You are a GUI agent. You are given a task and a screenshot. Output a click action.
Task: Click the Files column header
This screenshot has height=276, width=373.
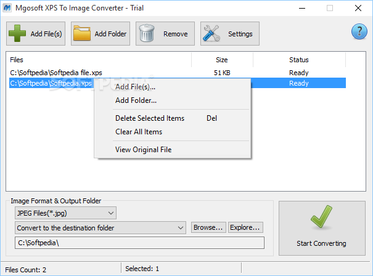pyautogui.click(x=99, y=60)
